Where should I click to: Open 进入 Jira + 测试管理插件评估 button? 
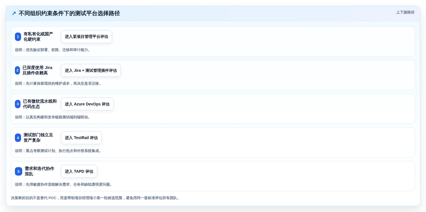pyautogui.click(x=91, y=70)
